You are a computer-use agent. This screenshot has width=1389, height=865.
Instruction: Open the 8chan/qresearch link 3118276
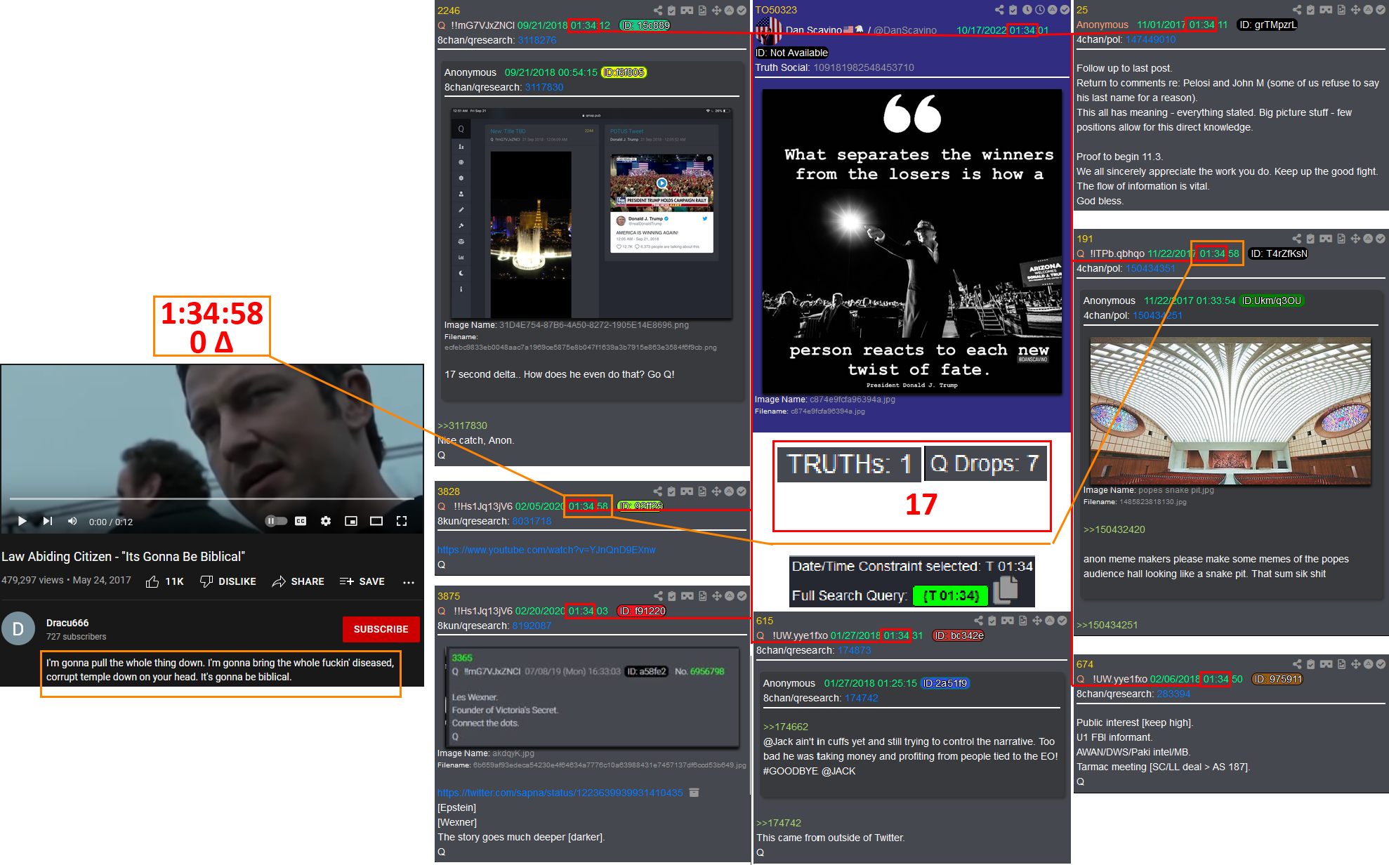coord(537,40)
